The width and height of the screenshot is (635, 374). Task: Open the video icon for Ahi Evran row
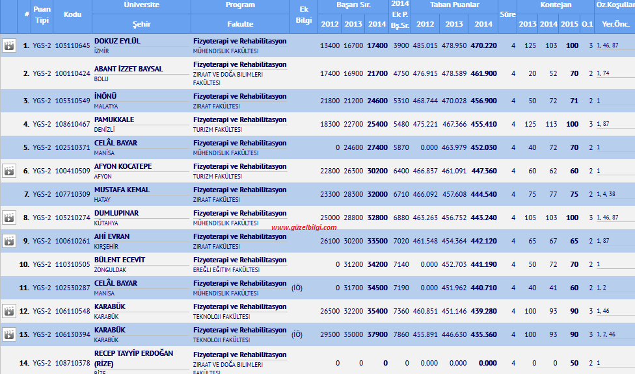pos(9,242)
